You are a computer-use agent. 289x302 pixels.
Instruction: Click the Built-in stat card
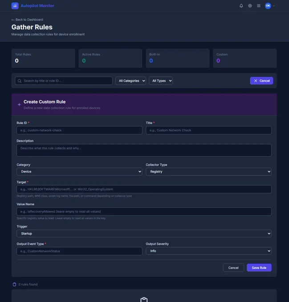(x=178, y=58)
